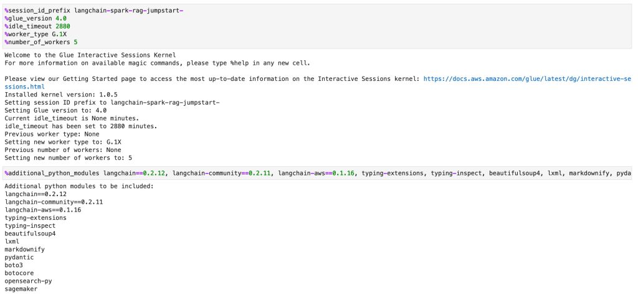This screenshot has width=638, height=297.
Task: Click 'pydantic' in output list
Action: [19, 258]
